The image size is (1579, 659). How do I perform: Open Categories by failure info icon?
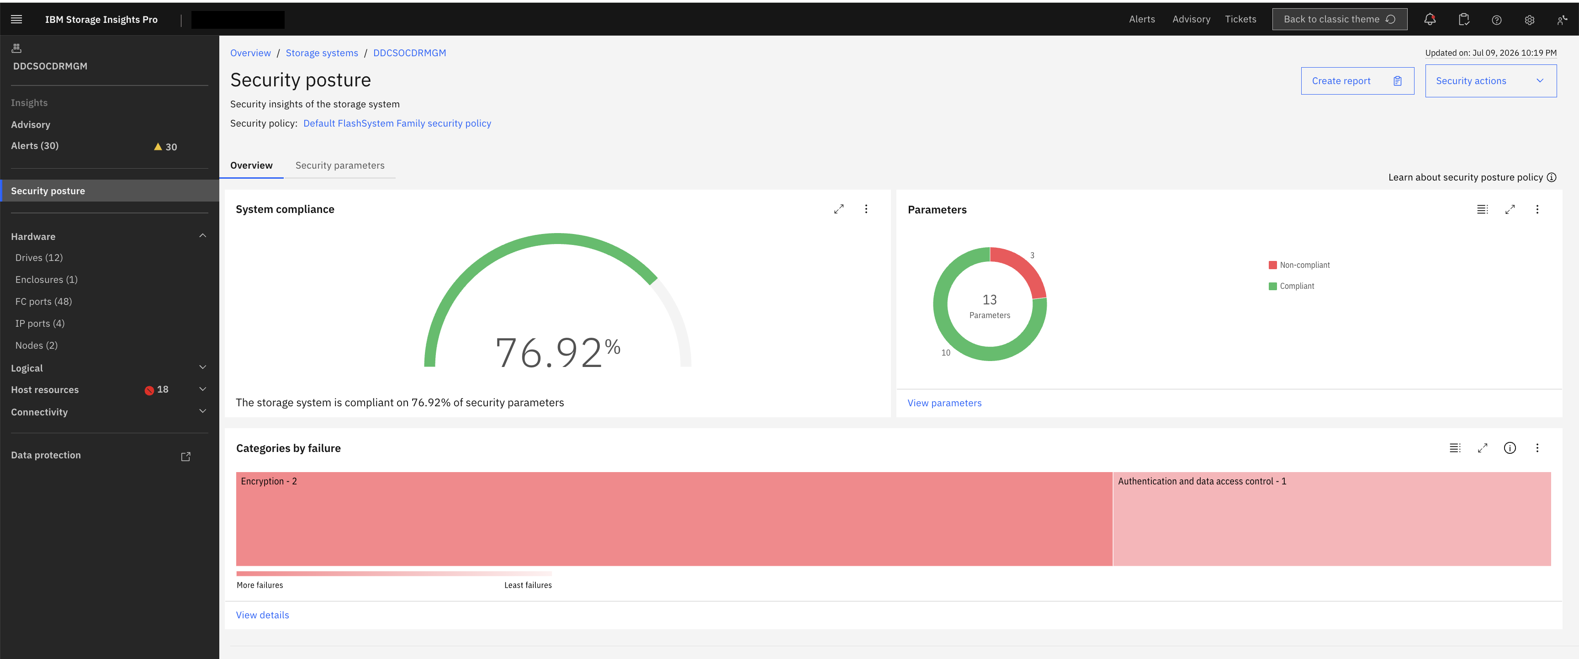point(1510,447)
